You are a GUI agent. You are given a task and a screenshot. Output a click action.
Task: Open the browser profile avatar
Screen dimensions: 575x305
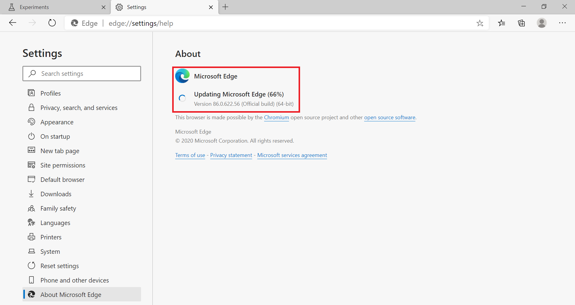[542, 23]
